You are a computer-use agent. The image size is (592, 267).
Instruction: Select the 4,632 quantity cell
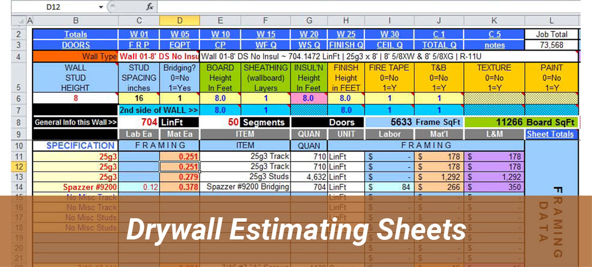click(309, 177)
